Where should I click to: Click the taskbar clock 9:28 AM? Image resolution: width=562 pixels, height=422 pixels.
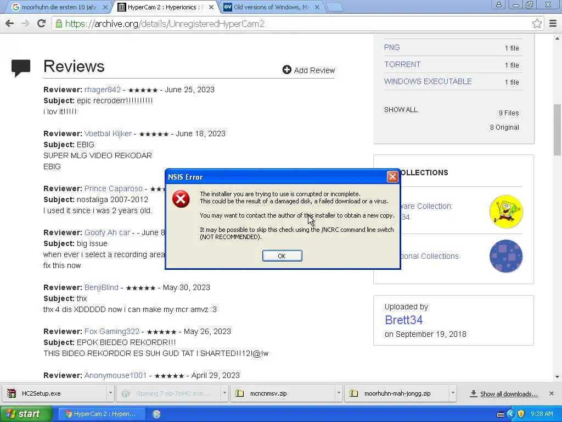pyautogui.click(x=542, y=414)
